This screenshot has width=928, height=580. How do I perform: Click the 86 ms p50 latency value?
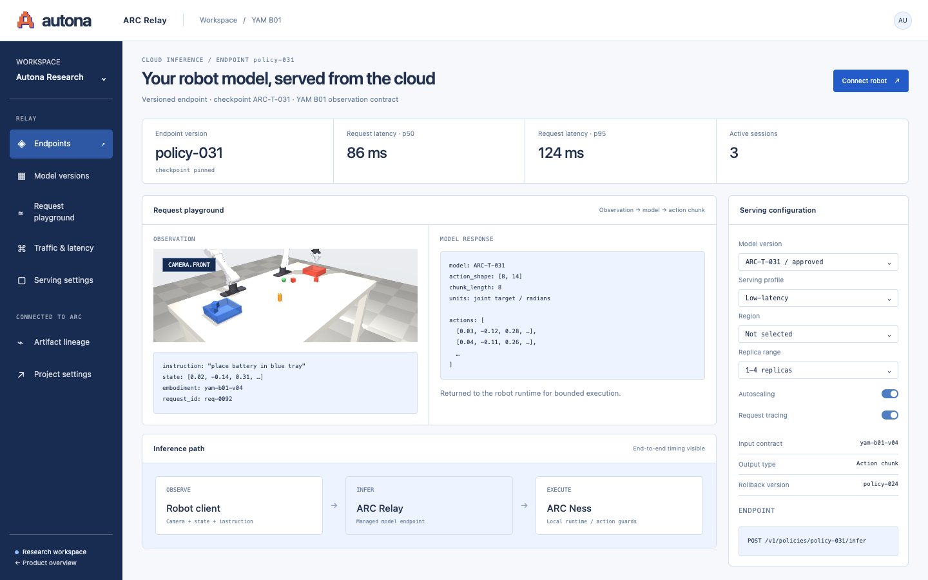click(367, 153)
